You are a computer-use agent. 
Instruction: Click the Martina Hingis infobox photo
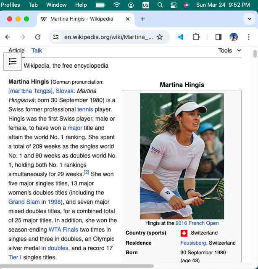pos(182,156)
